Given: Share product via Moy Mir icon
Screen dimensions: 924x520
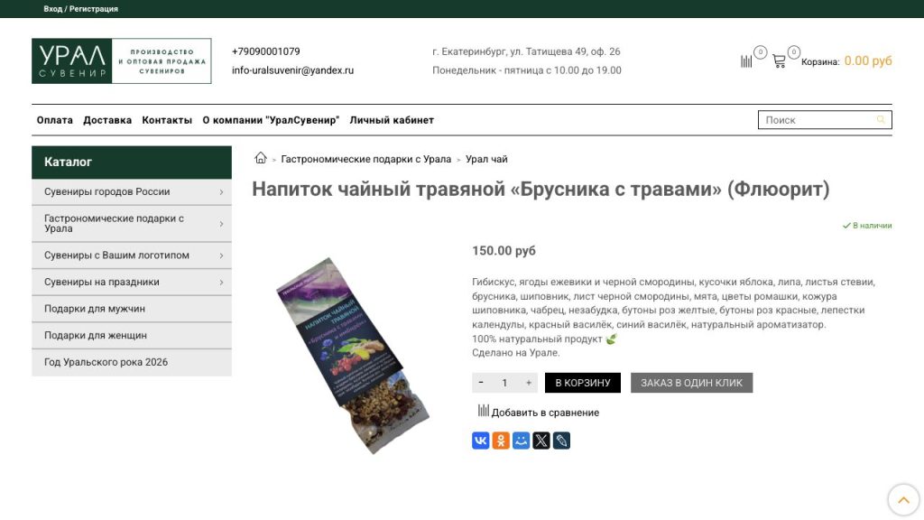Looking at the screenshot, I should 521,441.
